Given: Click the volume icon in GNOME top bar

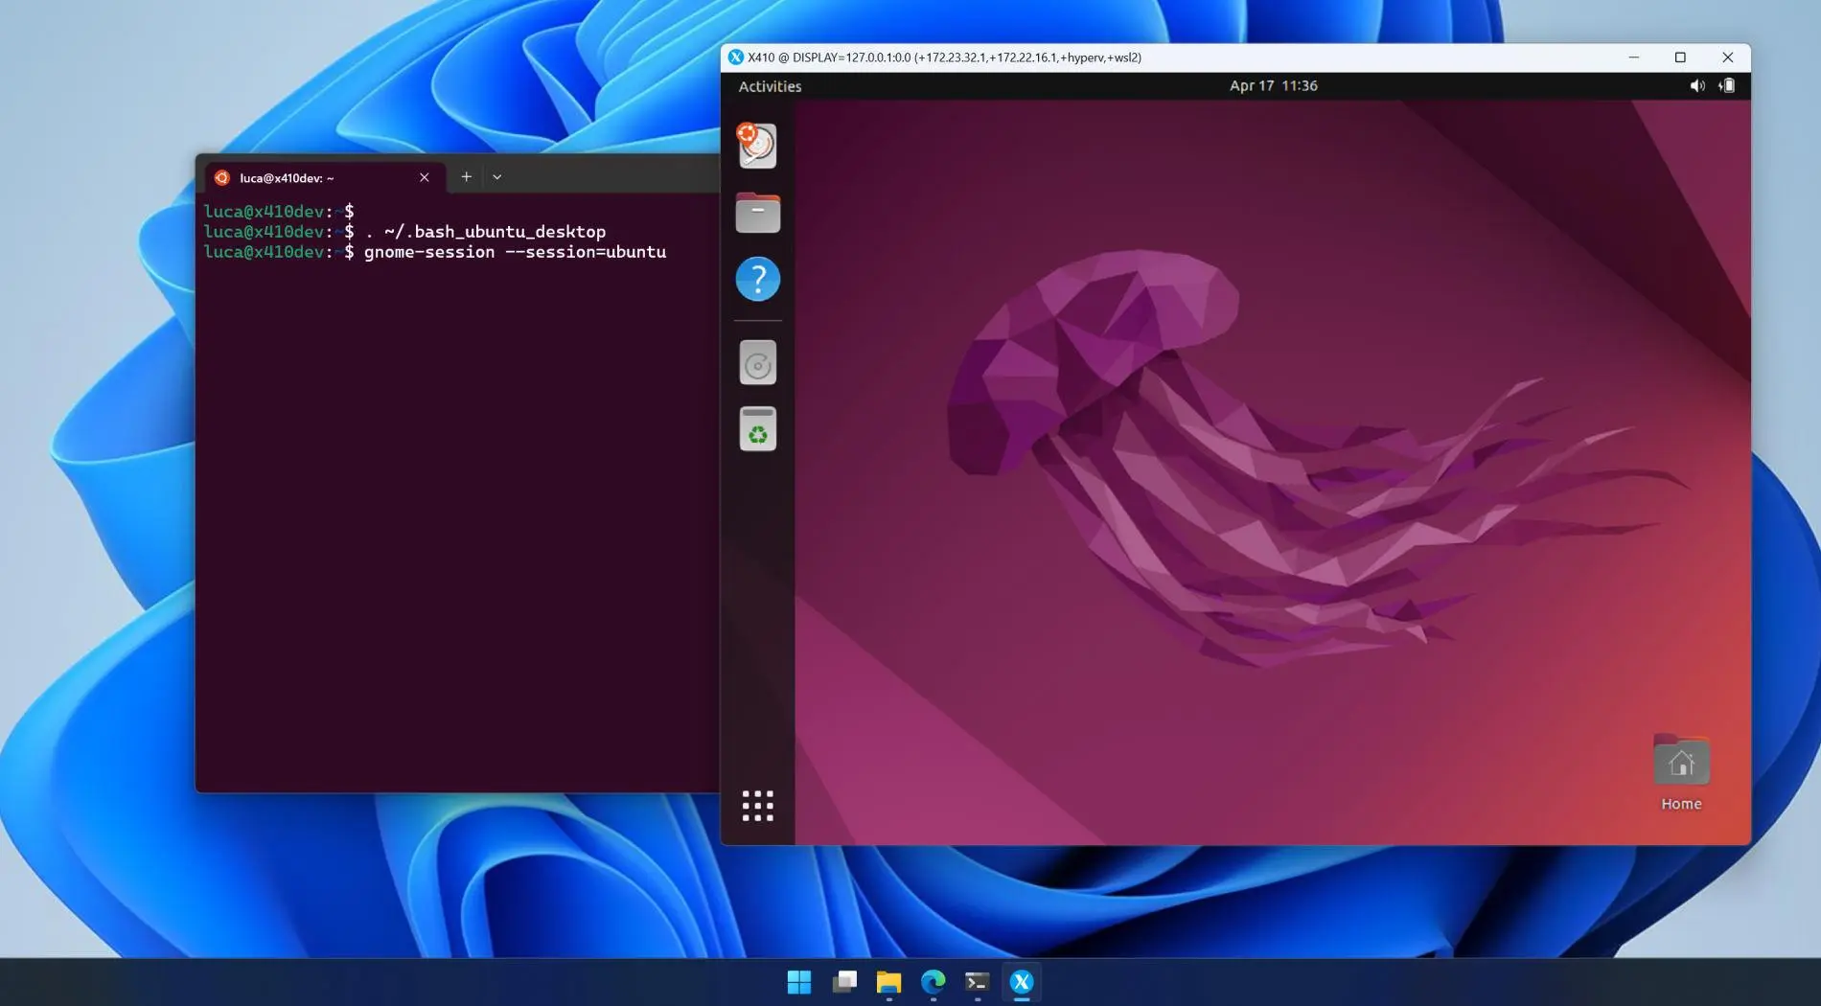Looking at the screenshot, I should [1696, 86].
